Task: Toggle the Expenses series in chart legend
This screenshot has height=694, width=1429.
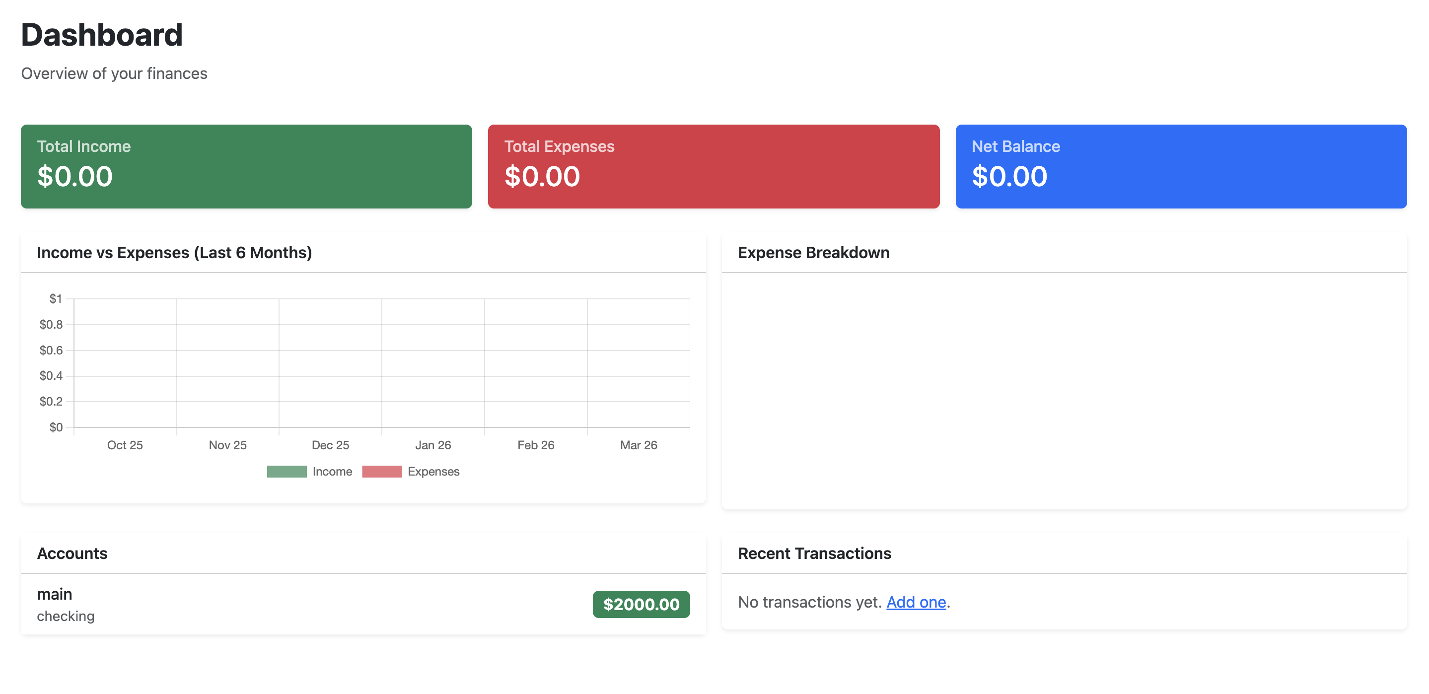Action: point(433,471)
